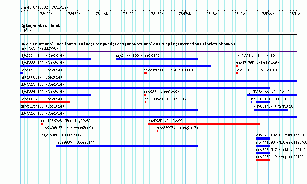Viewport: 307px width, 184px height.
Task: Select the tiny blue nsv477847 marker
Action: click(x=236, y=59)
